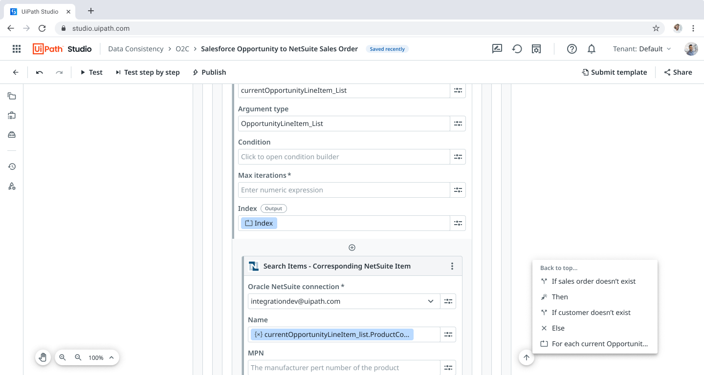The image size is (704, 375).
Task: Jump to the Else branch
Action: click(x=595, y=328)
